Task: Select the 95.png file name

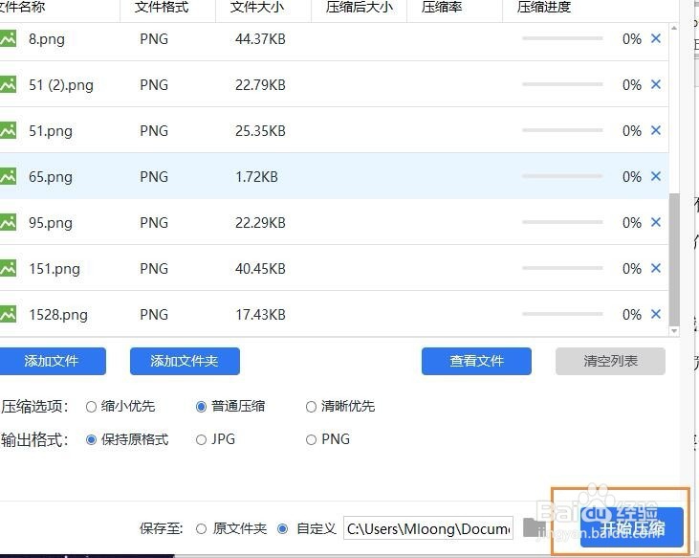Action: point(51,223)
